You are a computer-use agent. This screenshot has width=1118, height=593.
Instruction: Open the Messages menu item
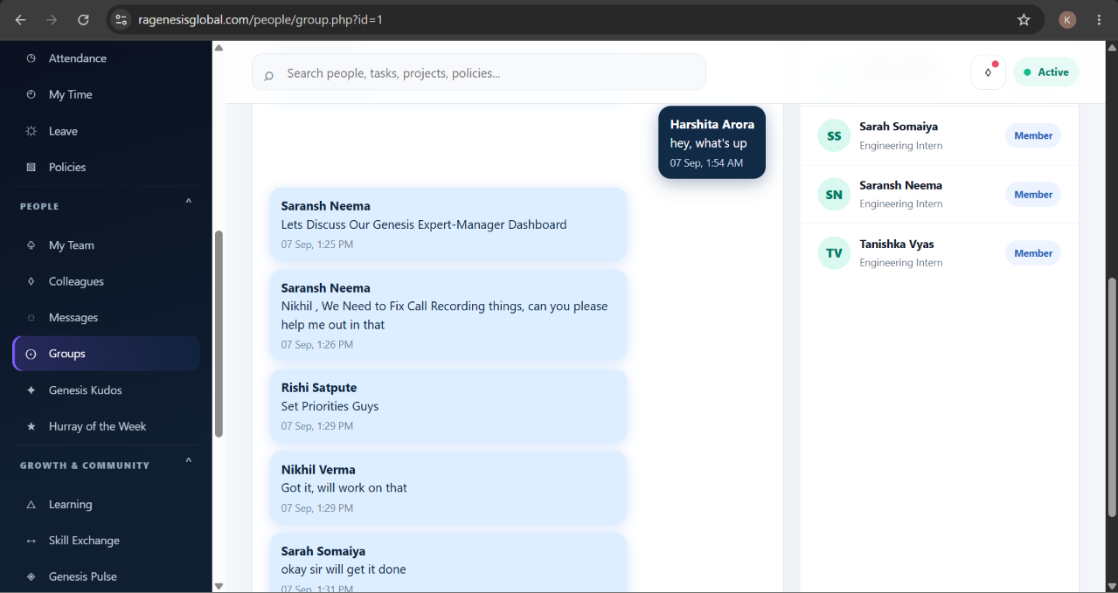(106, 318)
